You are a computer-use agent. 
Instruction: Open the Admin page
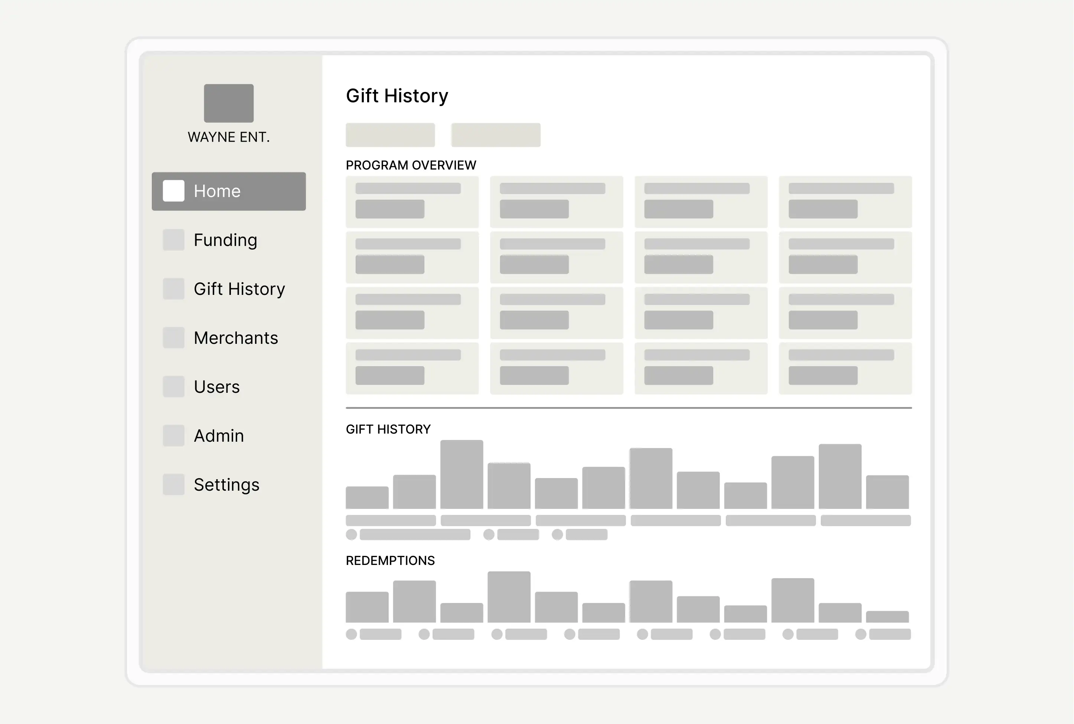[219, 436]
